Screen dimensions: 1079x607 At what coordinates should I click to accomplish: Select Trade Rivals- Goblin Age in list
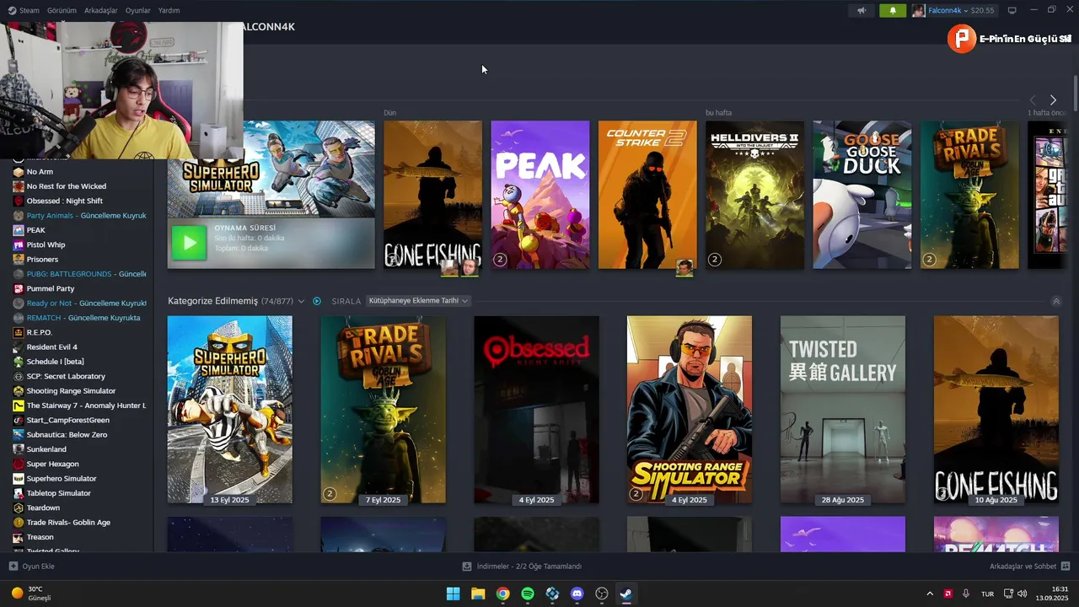[x=68, y=522]
